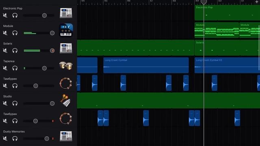
Task: Select the second Module region near bar 51
Action: click(249, 30)
